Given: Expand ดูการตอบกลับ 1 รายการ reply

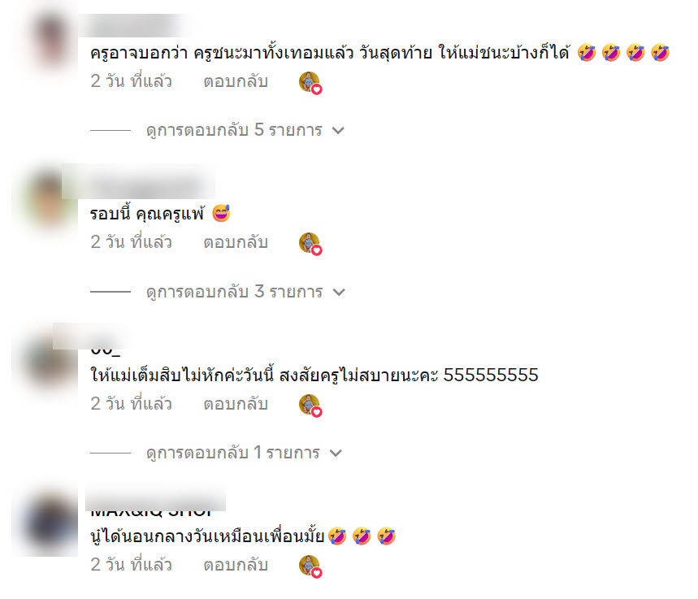Looking at the screenshot, I should click(x=233, y=454).
